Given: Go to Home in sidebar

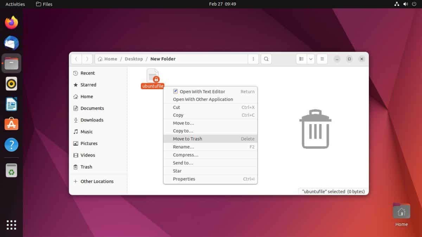Looking at the screenshot, I should coord(98,97).
